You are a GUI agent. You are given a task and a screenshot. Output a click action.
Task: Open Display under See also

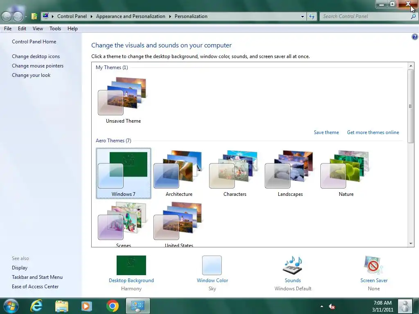(x=20, y=267)
